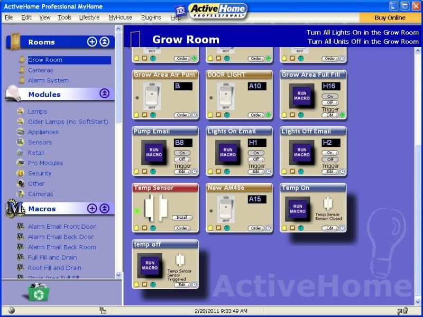The height and width of the screenshot is (317, 423).
Task: Click Order on Temp Sensor card
Action: pyautogui.click(x=182, y=228)
